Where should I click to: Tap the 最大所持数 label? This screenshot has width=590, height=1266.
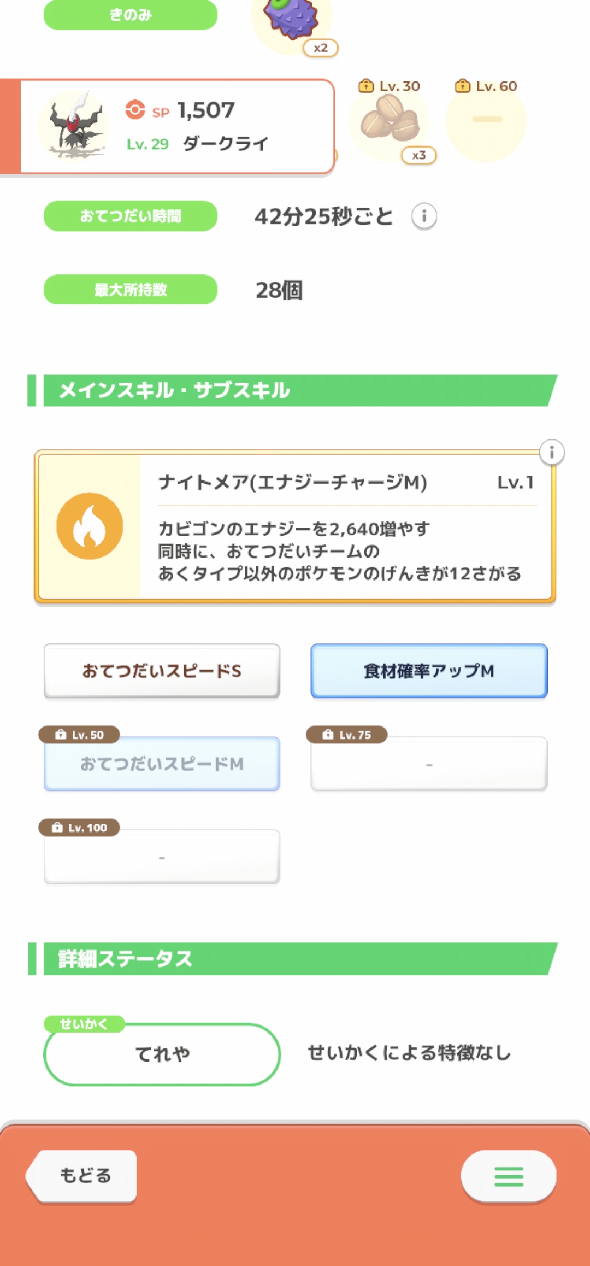coord(131,290)
